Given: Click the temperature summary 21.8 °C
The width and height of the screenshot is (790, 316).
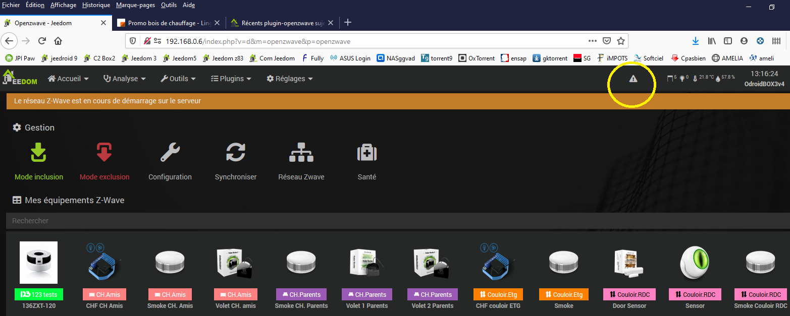Looking at the screenshot, I should (x=703, y=78).
